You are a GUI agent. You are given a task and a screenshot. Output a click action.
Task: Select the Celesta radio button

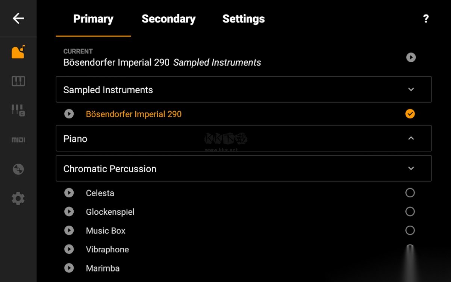(410, 193)
